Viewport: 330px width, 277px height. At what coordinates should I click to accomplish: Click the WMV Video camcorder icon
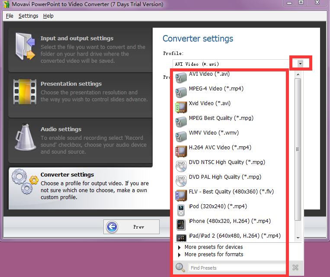click(x=181, y=136)
